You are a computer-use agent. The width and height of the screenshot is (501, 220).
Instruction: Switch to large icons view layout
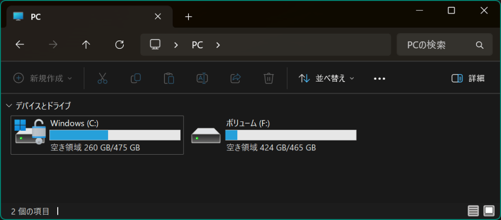[489, 211]
